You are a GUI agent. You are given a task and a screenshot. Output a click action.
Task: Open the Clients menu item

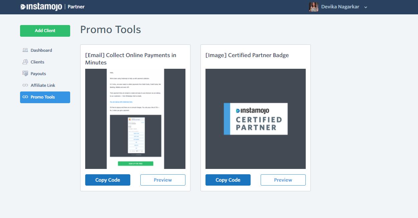[x=45, y=62]
